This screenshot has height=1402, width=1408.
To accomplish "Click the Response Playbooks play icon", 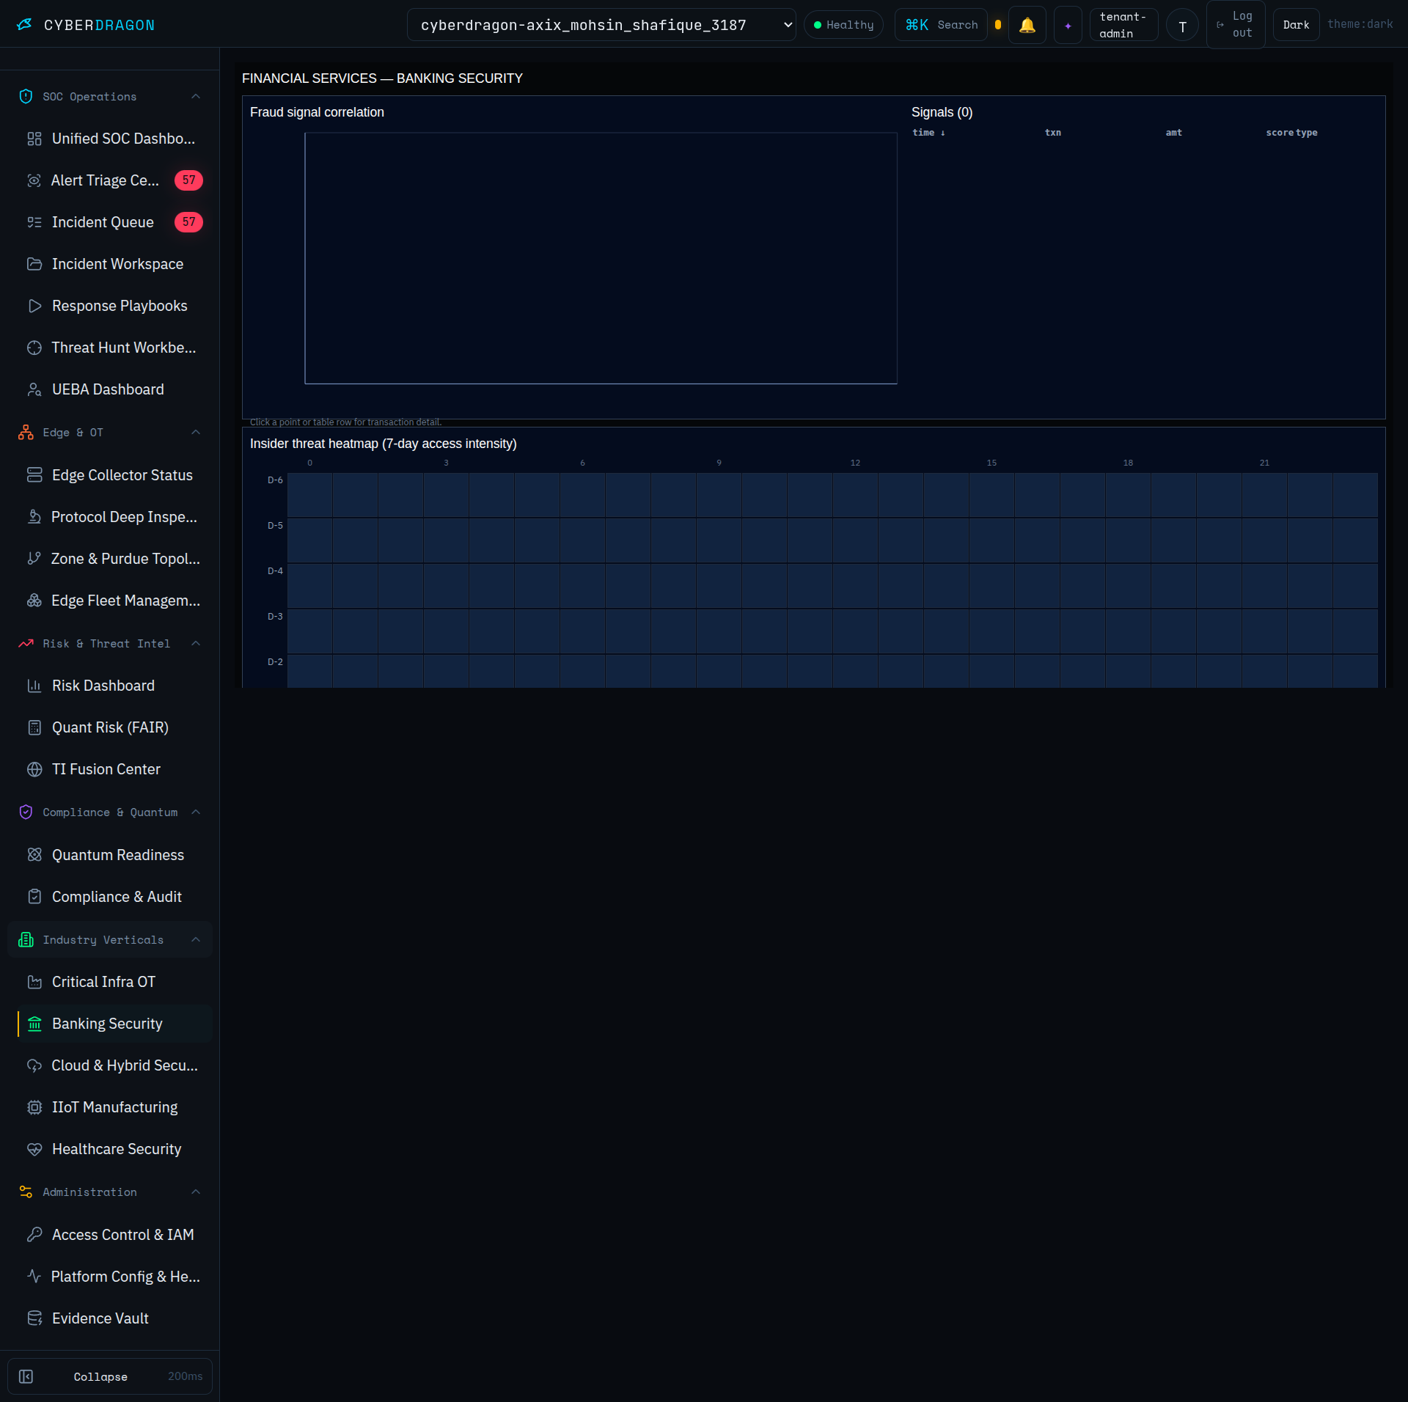I will [x=34, y=306].
